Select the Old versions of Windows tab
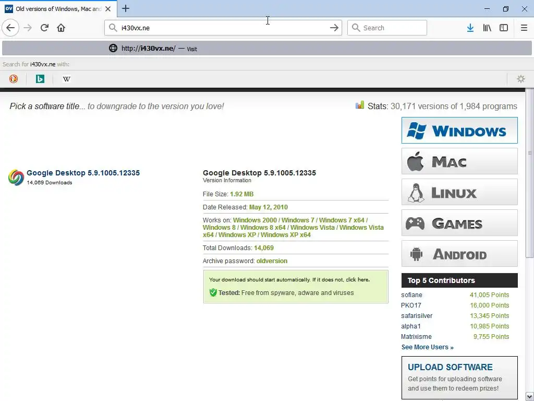Screen dimensions: 534x401 [x=58, y=9]
